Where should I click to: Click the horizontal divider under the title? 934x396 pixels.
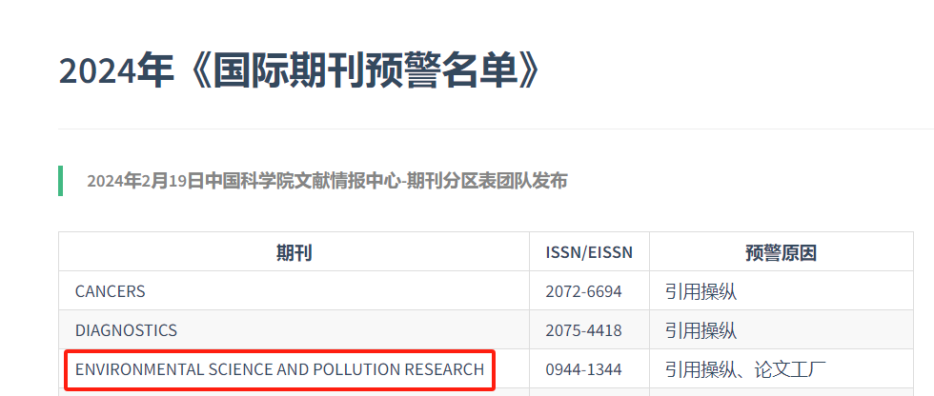pos(497,129)
